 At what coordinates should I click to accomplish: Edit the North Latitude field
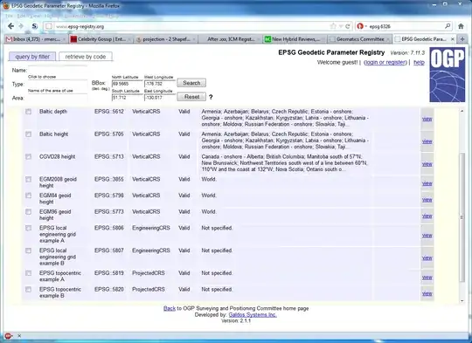pyautogui.click(x=127, y=84)
